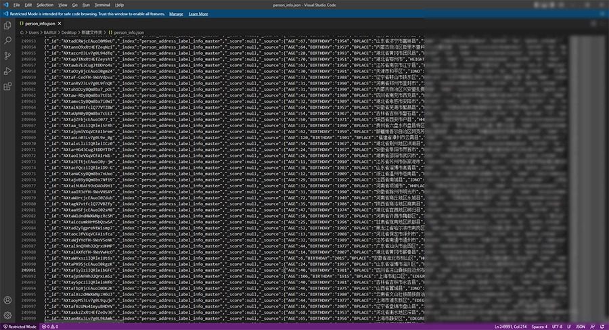Select the Selection menu
The height and width of the screenshot is (330, 609).
click(45, 5)
